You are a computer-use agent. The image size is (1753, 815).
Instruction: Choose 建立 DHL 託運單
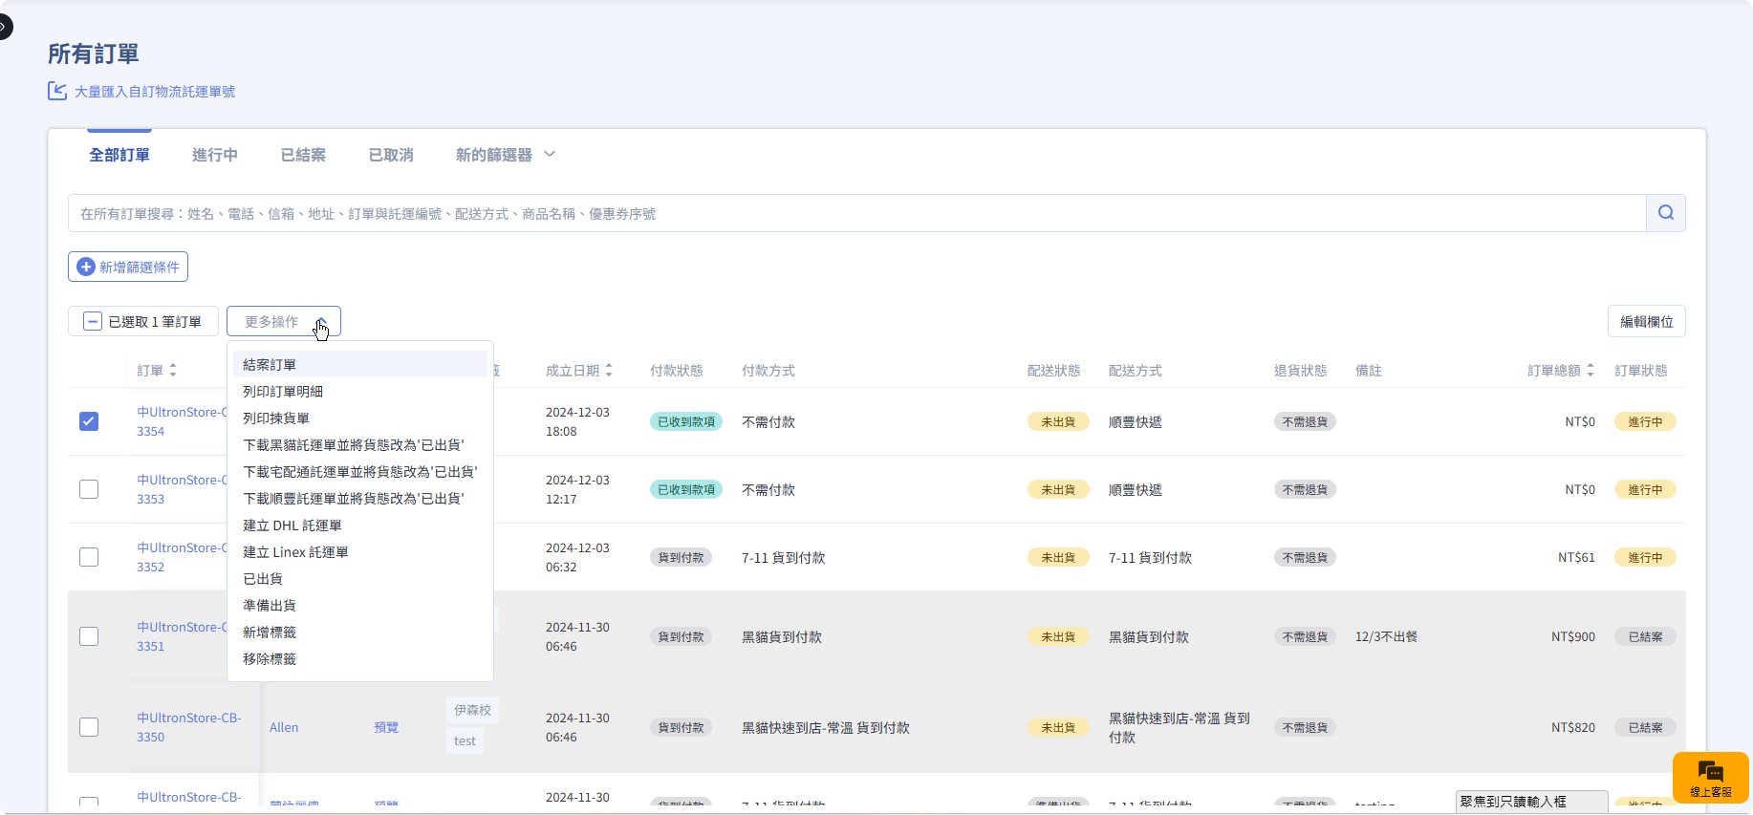360,525
